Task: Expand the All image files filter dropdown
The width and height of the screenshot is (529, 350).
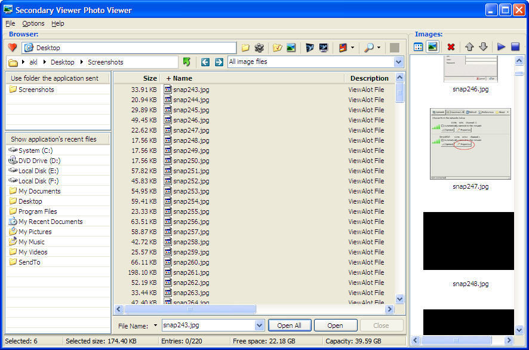Action: point(398,62)
